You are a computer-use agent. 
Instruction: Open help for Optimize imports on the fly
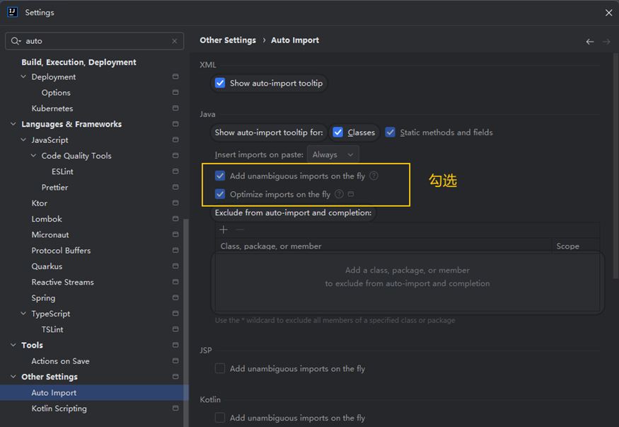coord(339,194)
